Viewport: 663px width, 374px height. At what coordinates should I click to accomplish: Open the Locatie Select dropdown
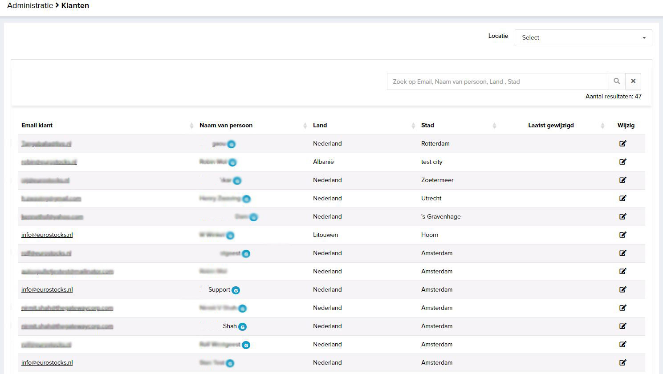583,38
